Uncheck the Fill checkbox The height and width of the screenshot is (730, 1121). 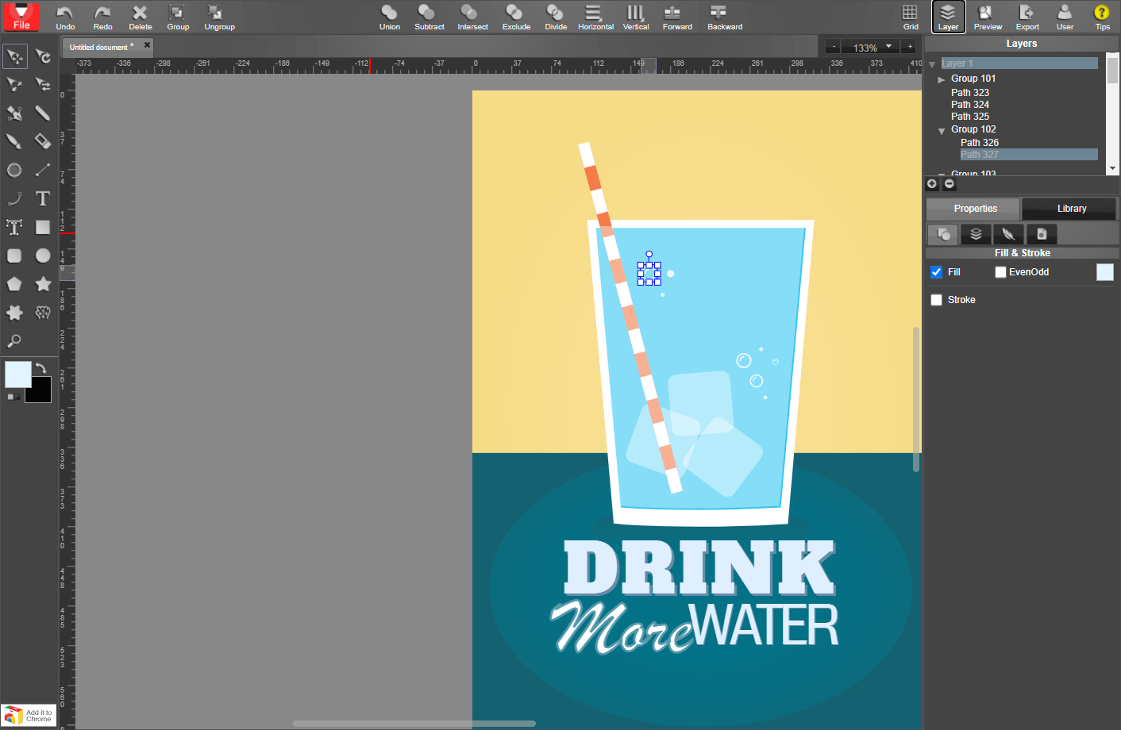tap(937, 272)
